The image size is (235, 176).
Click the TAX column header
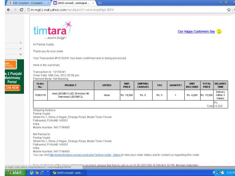point(160,85)
